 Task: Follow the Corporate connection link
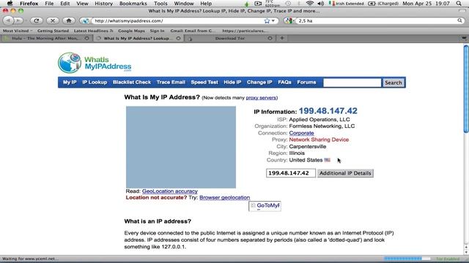tap(301, 133)
